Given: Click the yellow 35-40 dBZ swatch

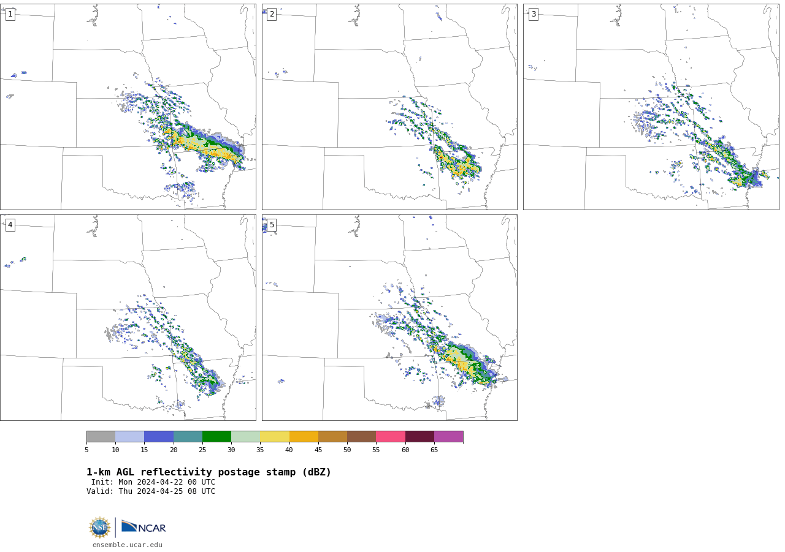Looking at the screenshot, I should (275, 437).
